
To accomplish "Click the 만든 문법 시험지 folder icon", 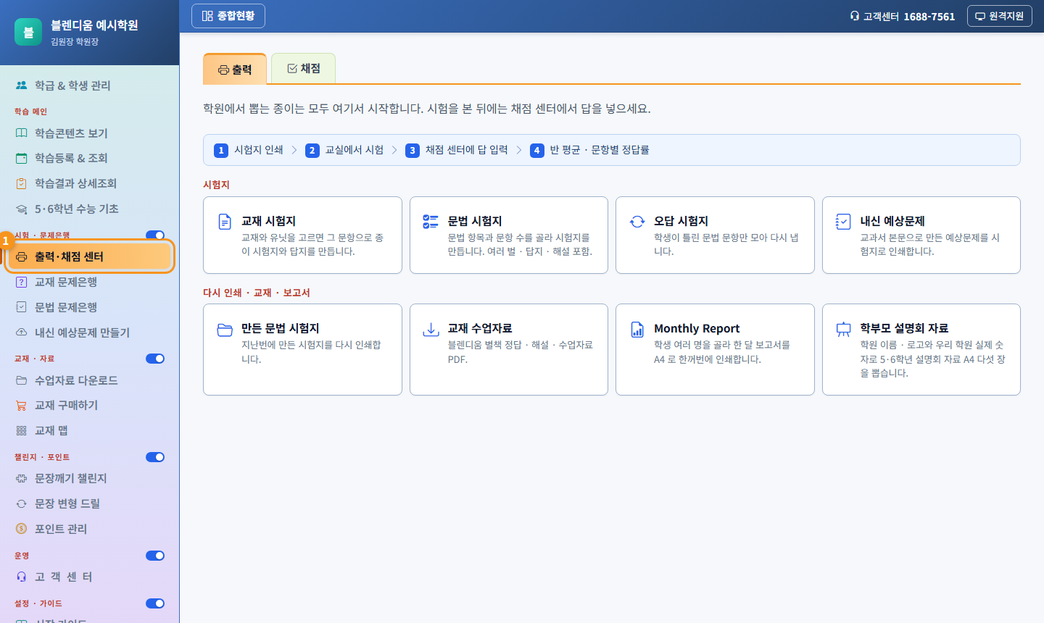I will click(x=225, y=330).
